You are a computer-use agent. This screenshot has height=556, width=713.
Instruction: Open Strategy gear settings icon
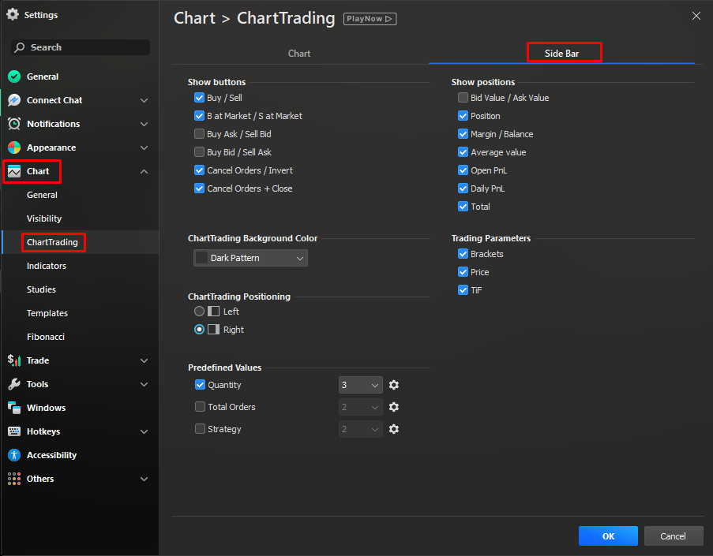coord(394,429)
